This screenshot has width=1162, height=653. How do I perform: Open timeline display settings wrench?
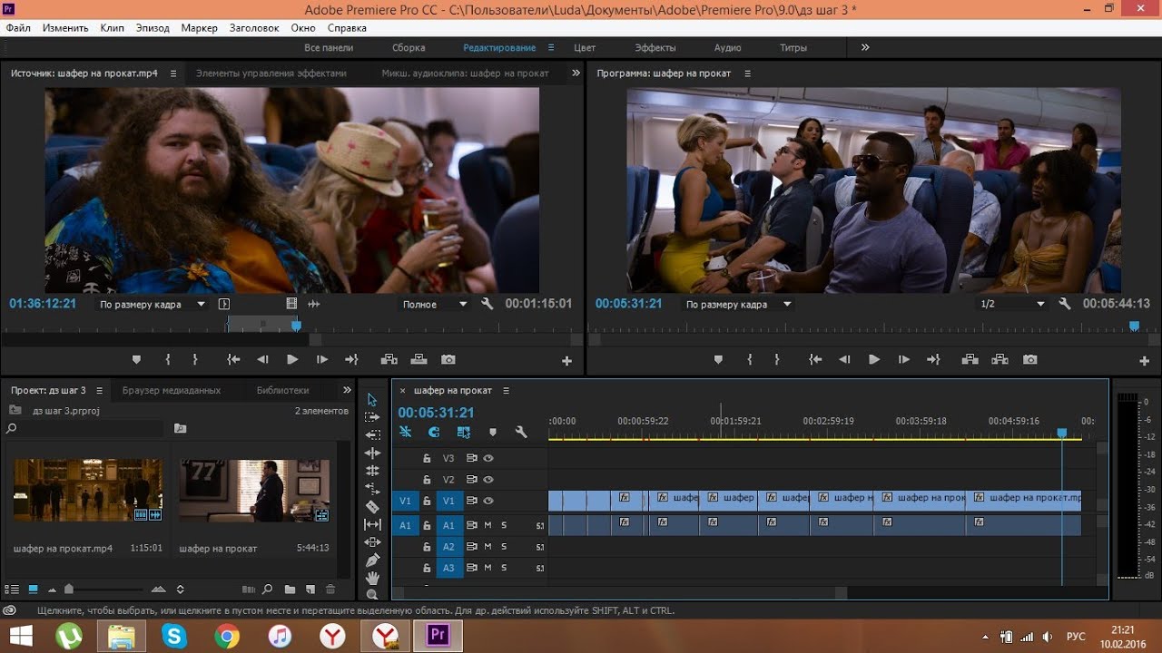click(x=521, y=433)
